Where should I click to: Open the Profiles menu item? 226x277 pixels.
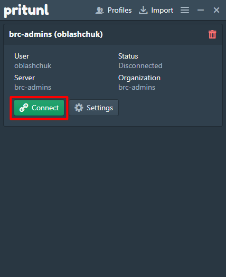114,10
